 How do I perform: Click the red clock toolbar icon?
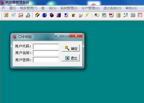coord(140,15)
